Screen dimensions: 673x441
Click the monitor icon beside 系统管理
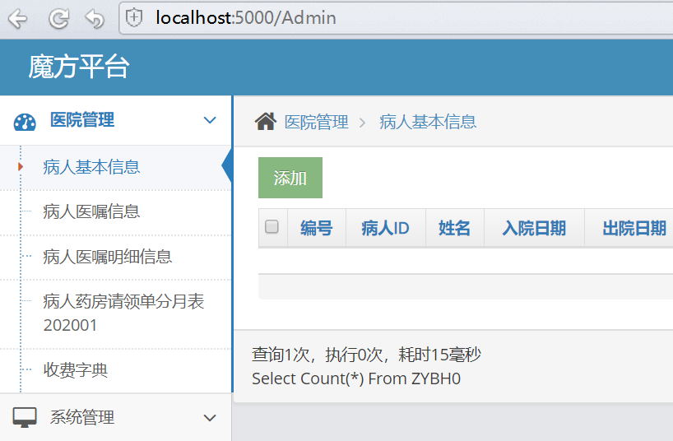25,417
